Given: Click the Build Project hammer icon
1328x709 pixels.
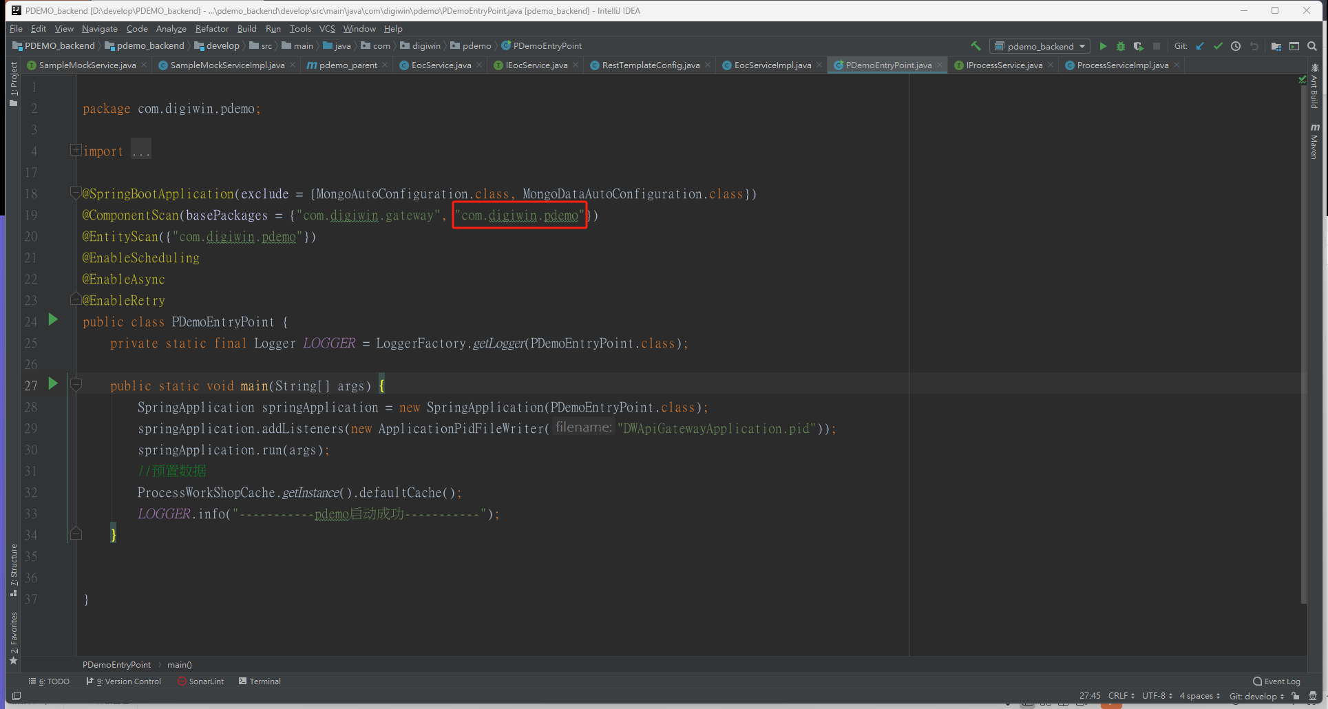Looking at the screenshot, I should 976,46.
